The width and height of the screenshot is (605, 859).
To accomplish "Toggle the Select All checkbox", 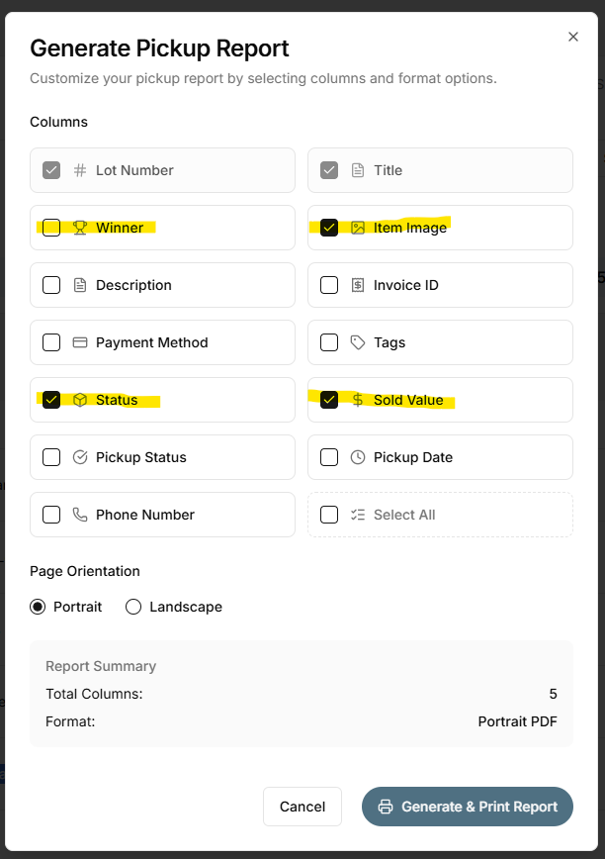I will point(329,515).
